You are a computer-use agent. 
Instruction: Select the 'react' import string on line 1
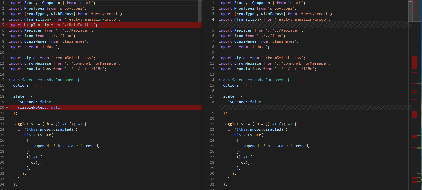[85, 3]
